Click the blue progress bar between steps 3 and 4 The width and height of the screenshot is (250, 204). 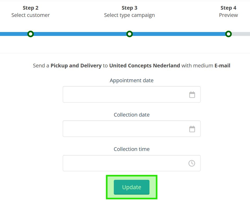click(179, 34)
